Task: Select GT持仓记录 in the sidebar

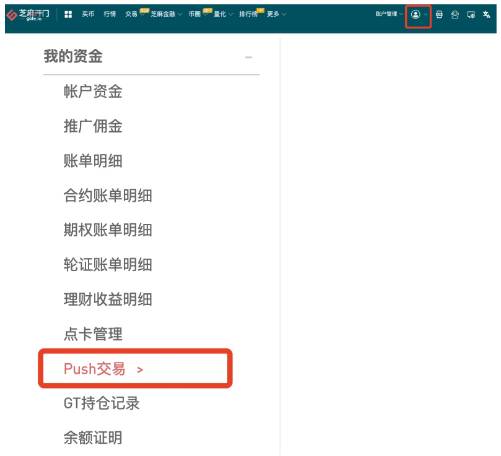Action: (x=102, y=403)
